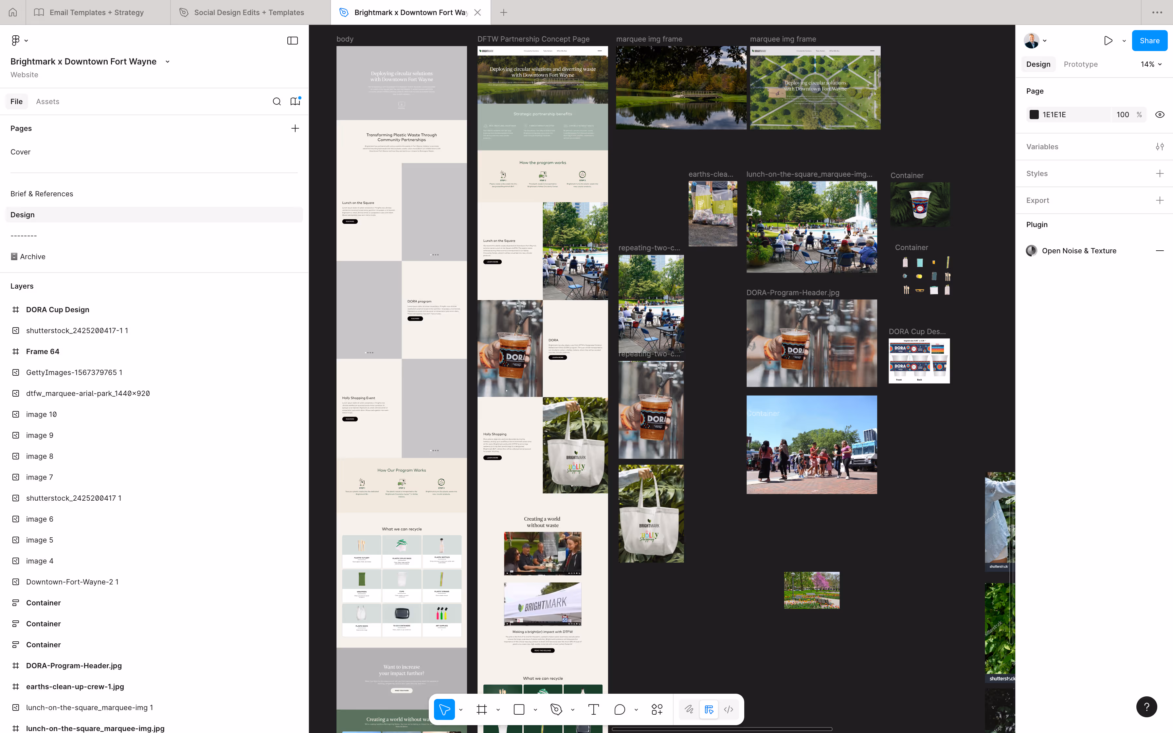The height and width of the screenshot is (733, 1173).
Task: Open the 14% zoom dropdown
Action: point(1151,64)
